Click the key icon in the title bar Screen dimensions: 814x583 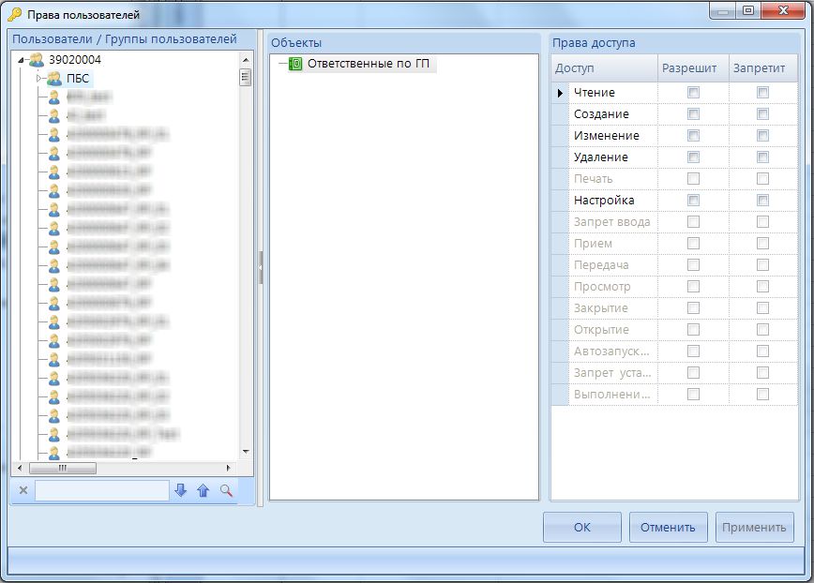tap(14, 14)
